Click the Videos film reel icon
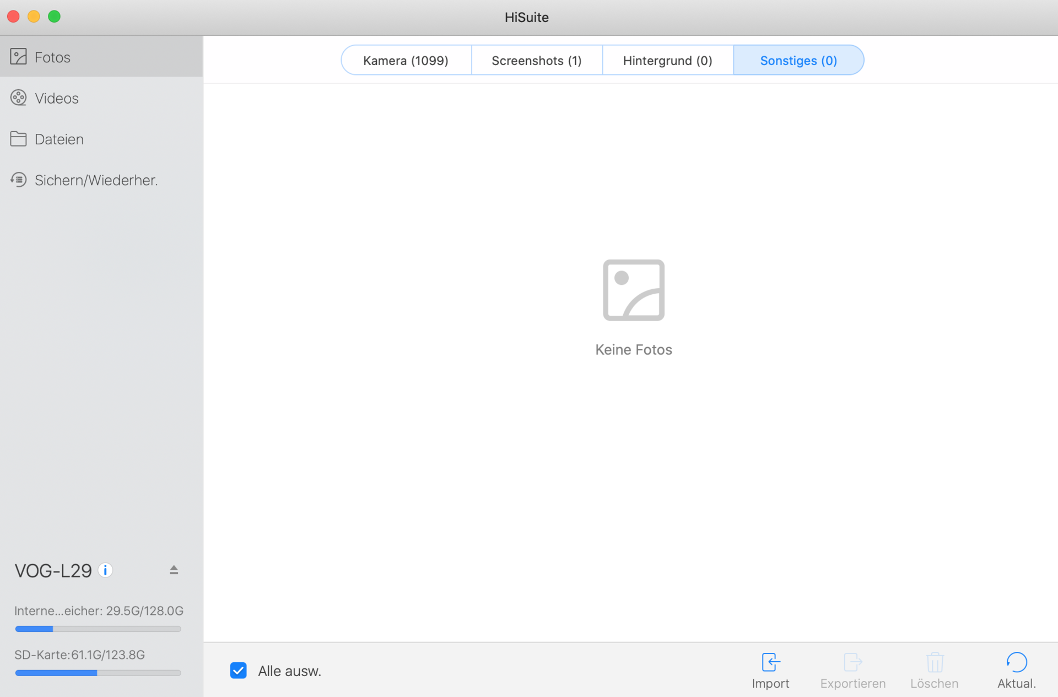 [x=18, y=98]
